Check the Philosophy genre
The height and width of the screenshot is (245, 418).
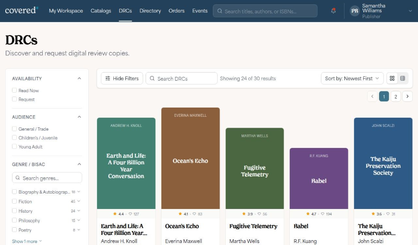14,220
